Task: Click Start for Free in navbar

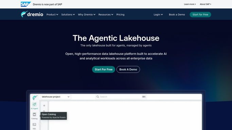Action: 200,15
